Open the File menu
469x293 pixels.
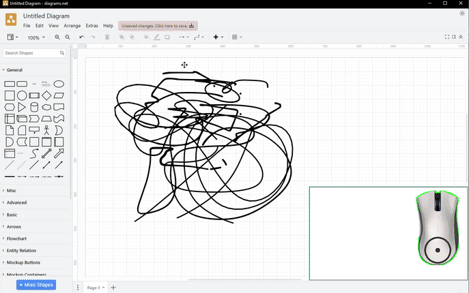[x=27, y=26]
